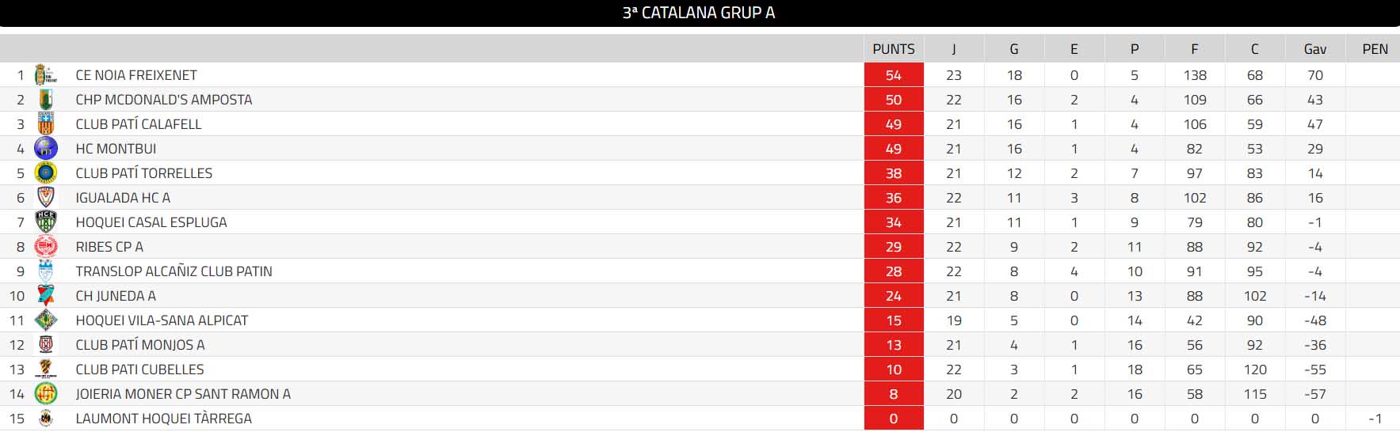Open the Translop Alcañiz Club Patin link
1400x432 pixels.
[x=174, y=271]
